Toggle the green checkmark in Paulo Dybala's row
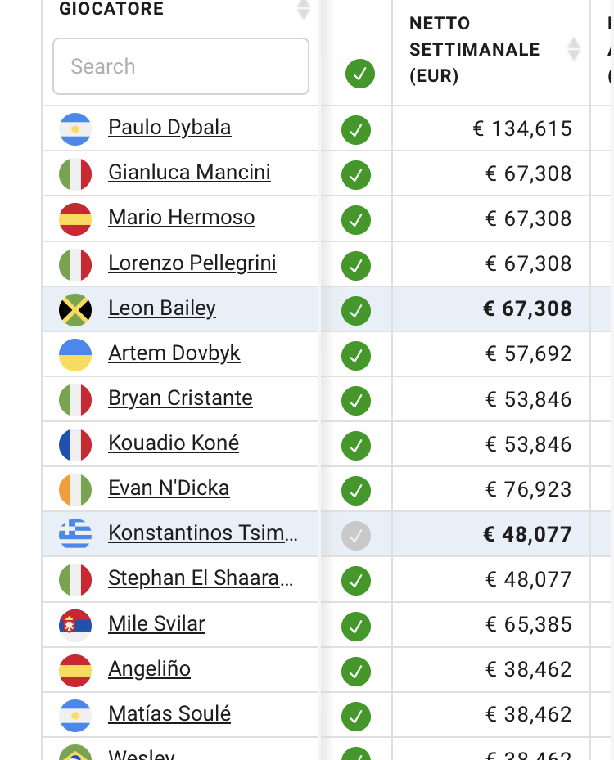This screenshot has height=760, width=614. tap(356, 130)
